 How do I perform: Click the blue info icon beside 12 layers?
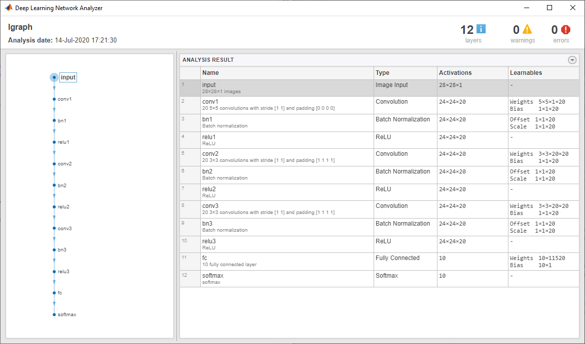[x=481, y=29]
